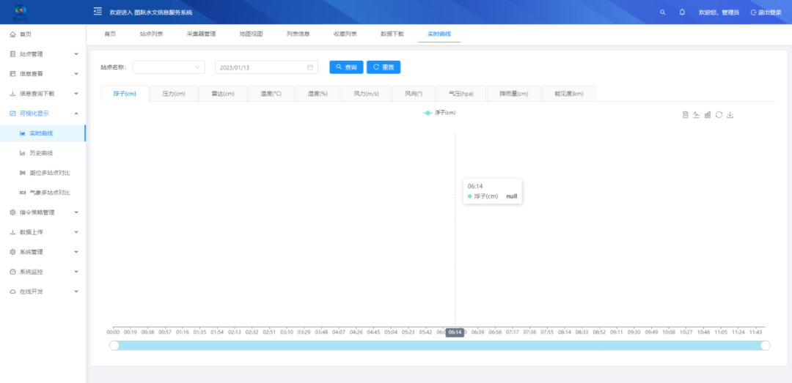
Task: Toggle the 浮子(cm) legend series
Action: (x=439, y=113)
